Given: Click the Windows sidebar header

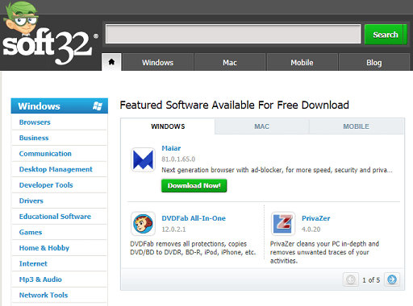Looking at the screenshot, I should click(60, 105).
